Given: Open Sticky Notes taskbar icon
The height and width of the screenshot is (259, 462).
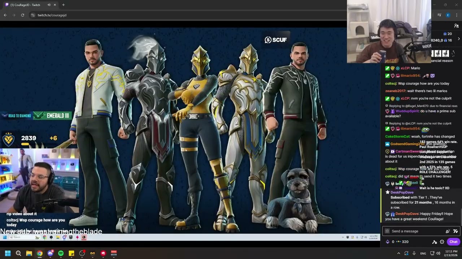Looking at the screenshot, I should click(71, 253).
